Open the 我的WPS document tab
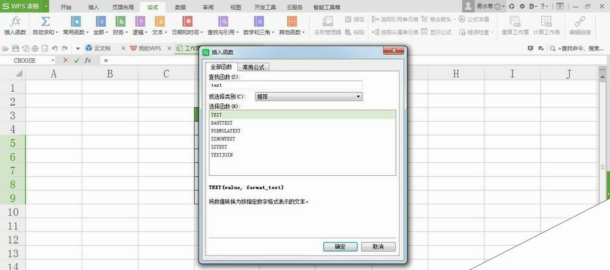 (146, 49)
